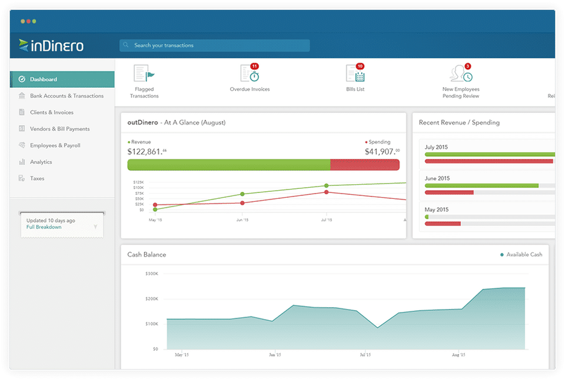Viewport: 565px width, 379px height.
Task: Click the Overdue Invoices badge showing 11
Action: 254,67
